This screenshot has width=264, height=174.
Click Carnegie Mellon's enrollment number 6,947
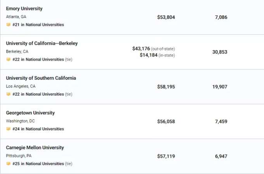pos(221,156)
